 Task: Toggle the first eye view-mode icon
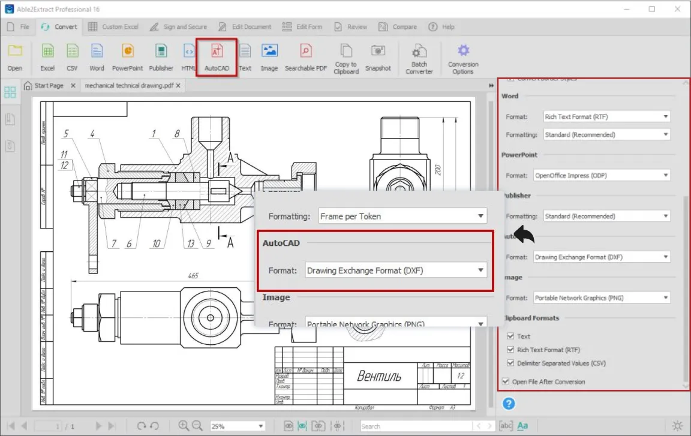(288, 426)
